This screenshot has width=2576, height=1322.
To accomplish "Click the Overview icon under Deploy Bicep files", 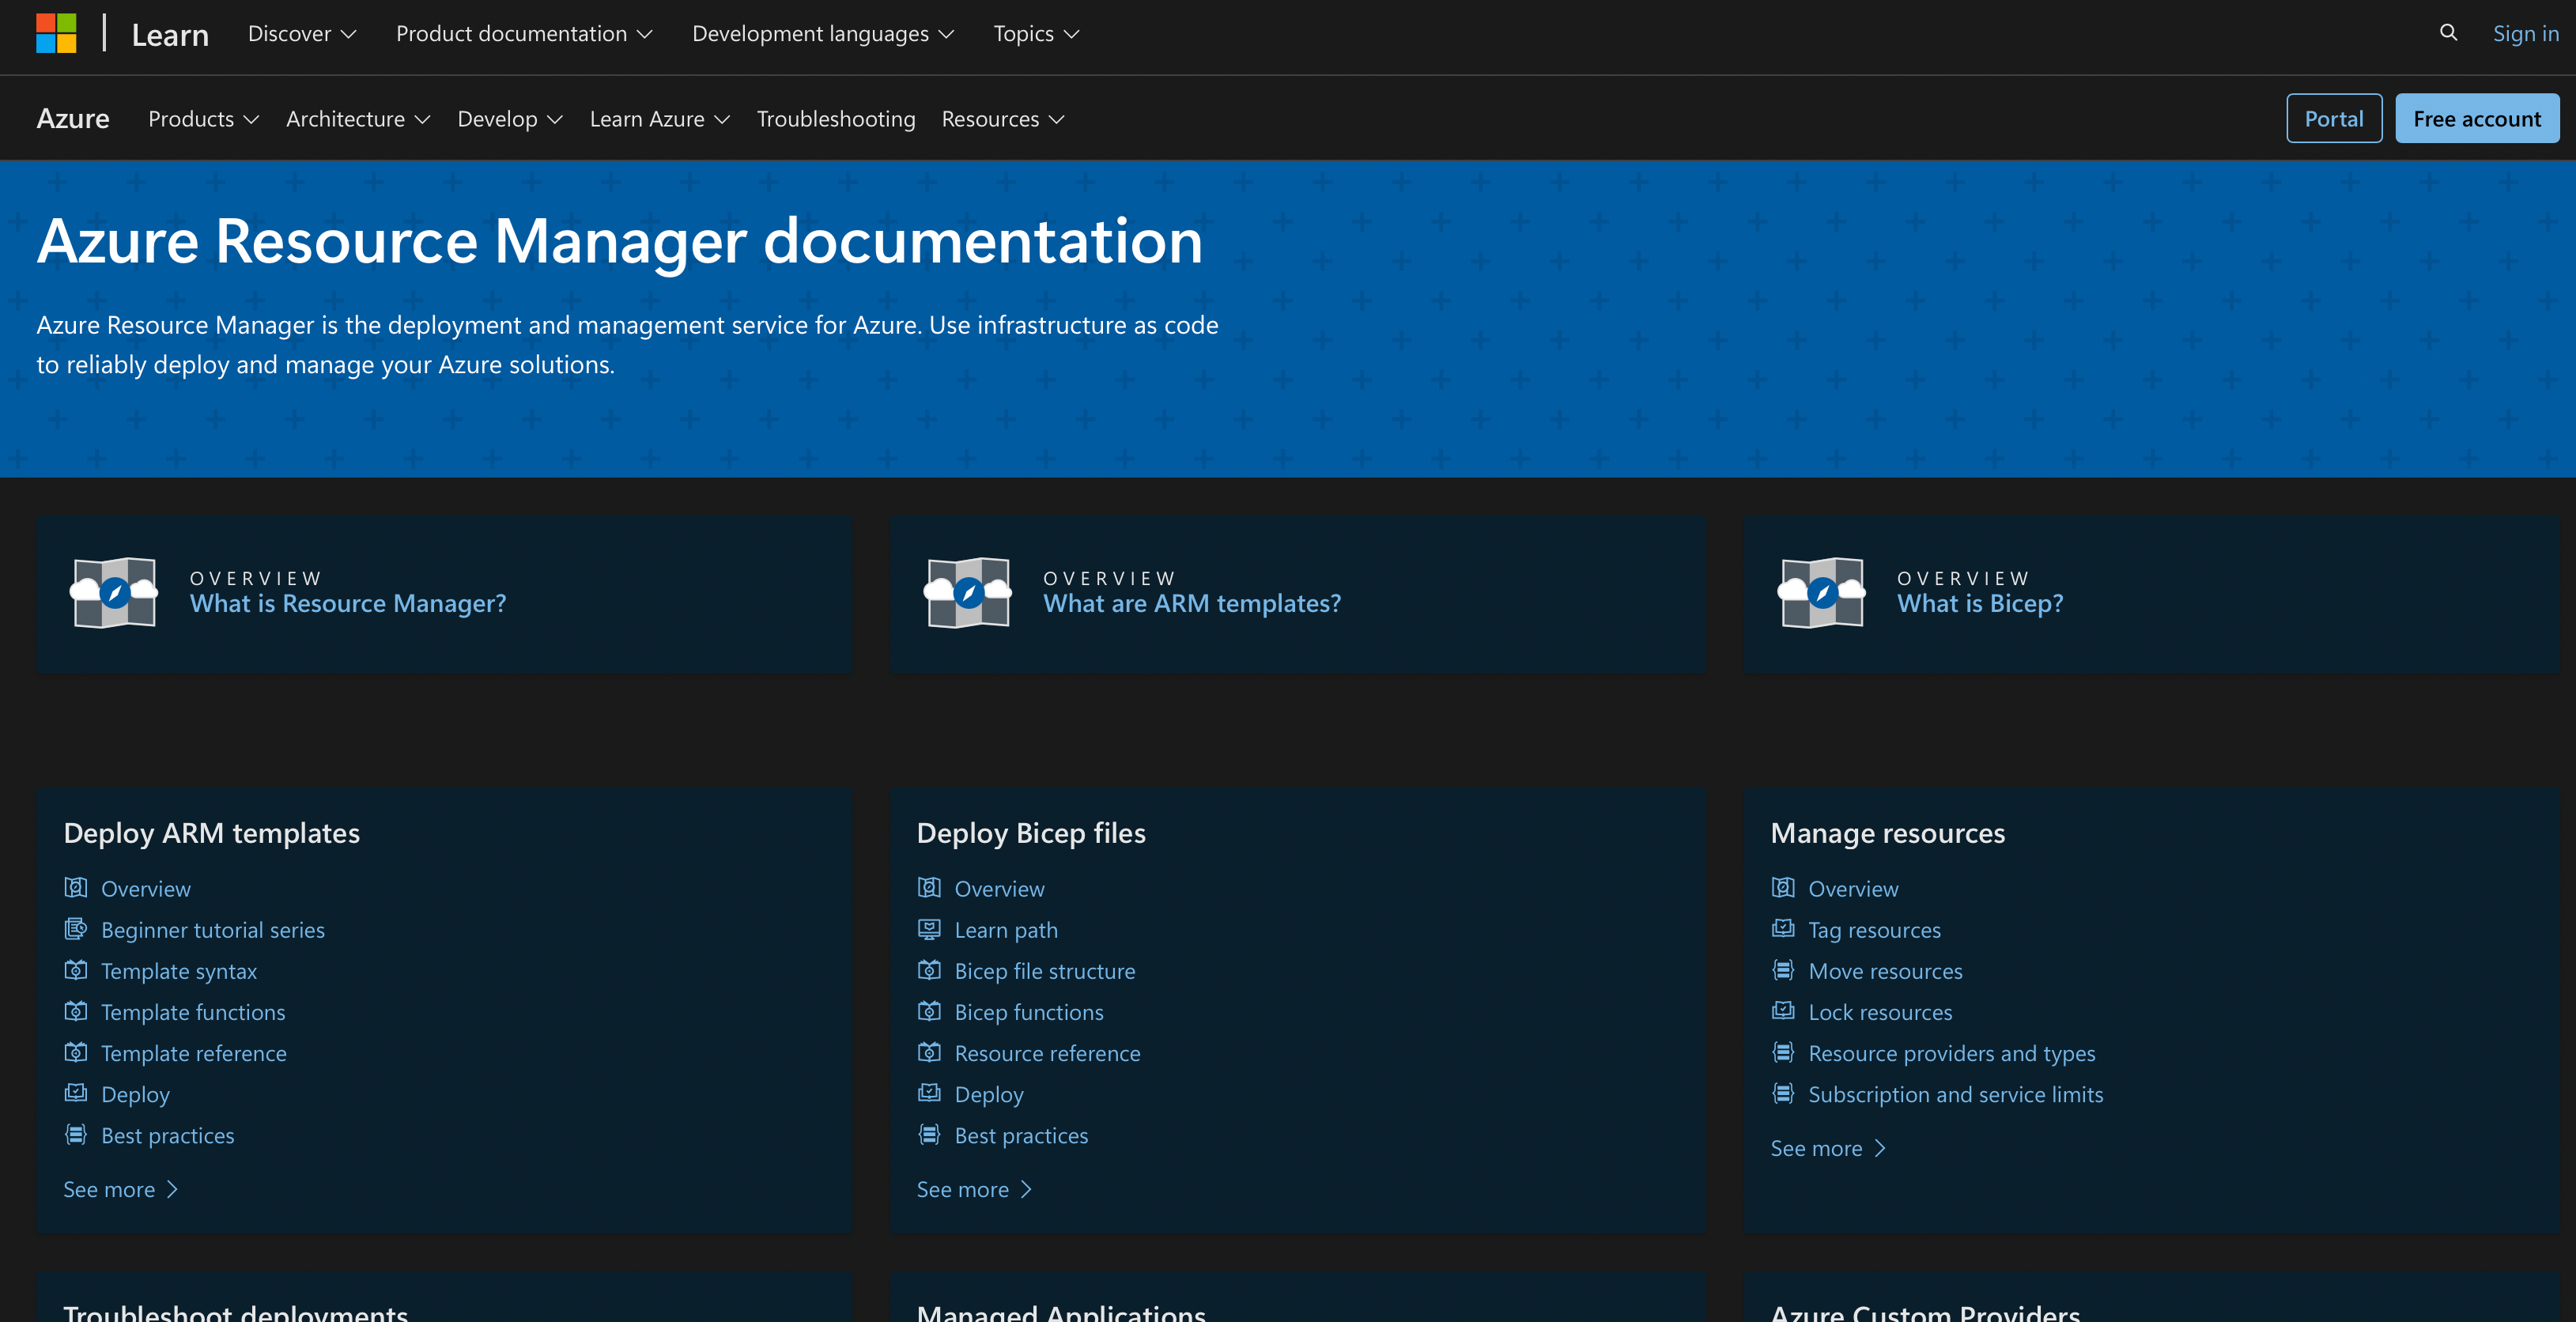I will click(929, 888).
